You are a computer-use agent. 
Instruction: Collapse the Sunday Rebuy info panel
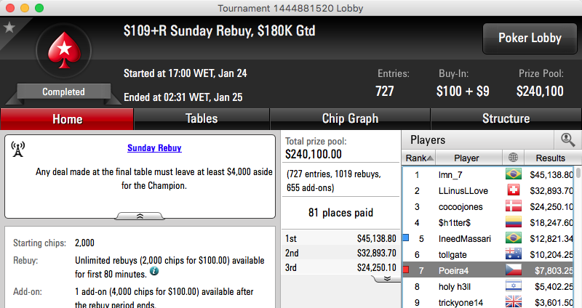pos(140,216)
